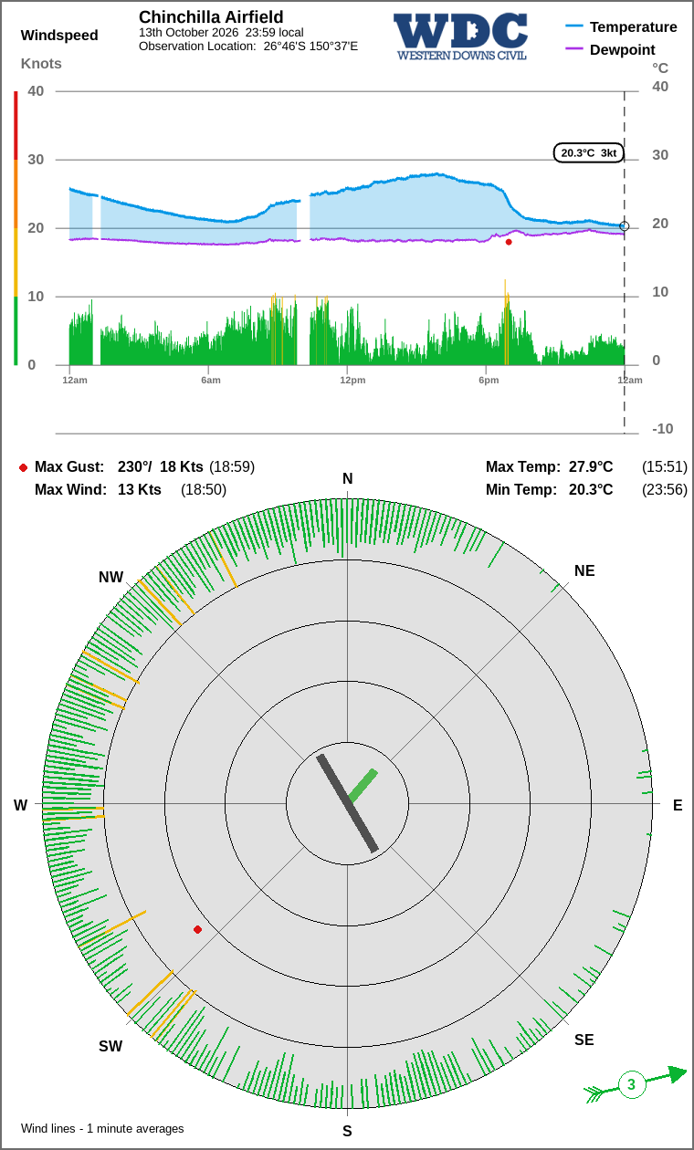The height and width of the screenshot is (1150, 694).
Task: Click the N compass label
Action: [347, 478]
